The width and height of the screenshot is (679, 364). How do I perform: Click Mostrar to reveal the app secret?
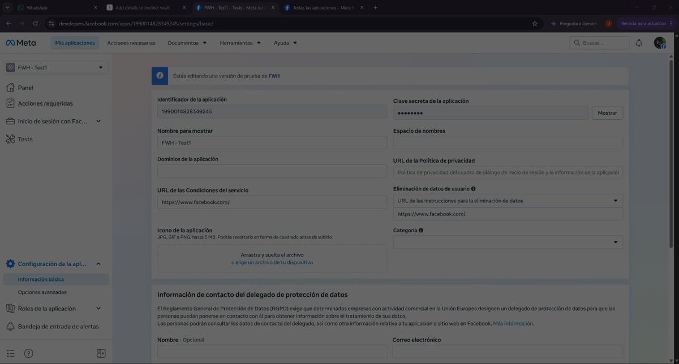point(608,113)
